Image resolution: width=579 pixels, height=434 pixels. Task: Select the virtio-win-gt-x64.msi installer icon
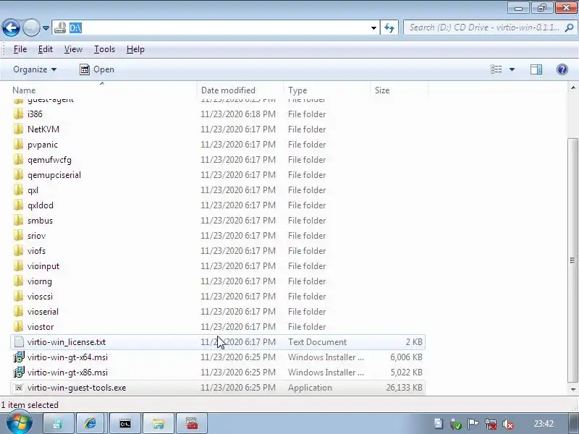coord(19,357)
